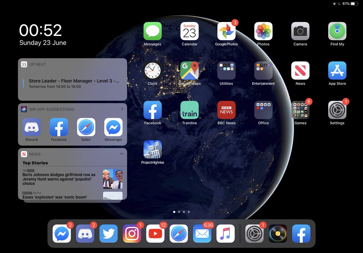The image size is (363, 253).
Task: Open the Utilities folder
Action: (x=226, y=71)
